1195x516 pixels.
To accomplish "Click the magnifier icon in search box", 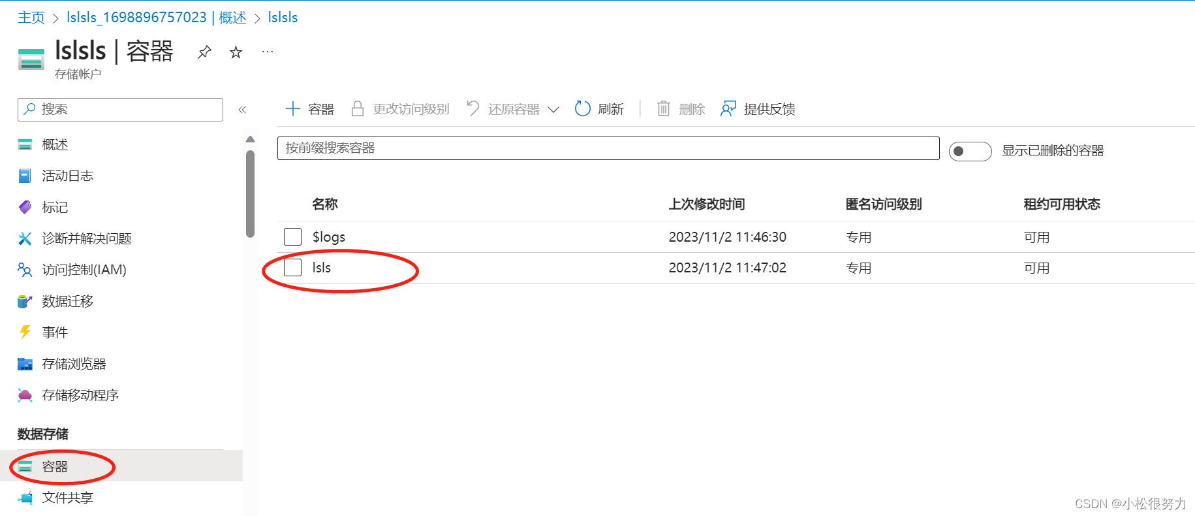I will 30,109.
